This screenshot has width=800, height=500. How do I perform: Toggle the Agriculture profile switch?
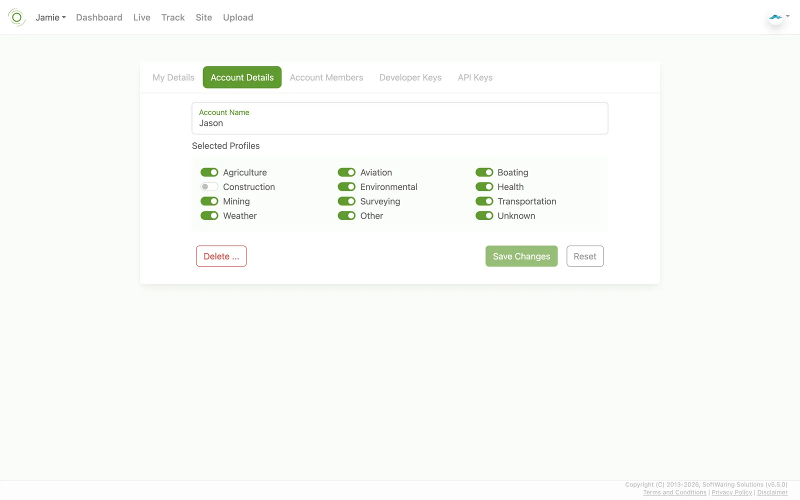209,172
